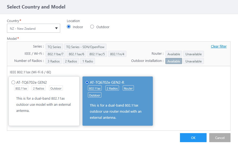Set Router filter to Unavailable
Viewport: 238px width, 148px height.
[194, 54]
